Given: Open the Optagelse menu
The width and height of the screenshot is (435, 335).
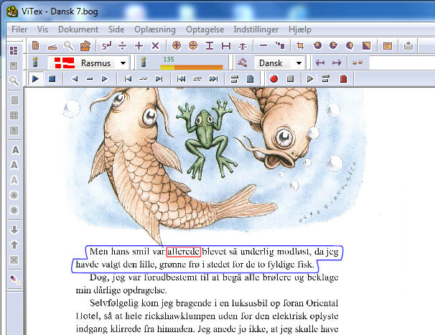Looking at the screenshot, I should [205, 29].
